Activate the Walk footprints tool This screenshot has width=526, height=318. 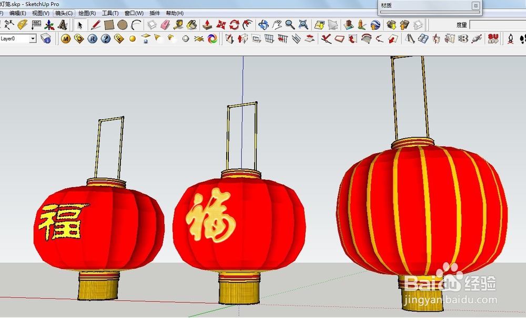pyautogui.click(x=523, y=39)
